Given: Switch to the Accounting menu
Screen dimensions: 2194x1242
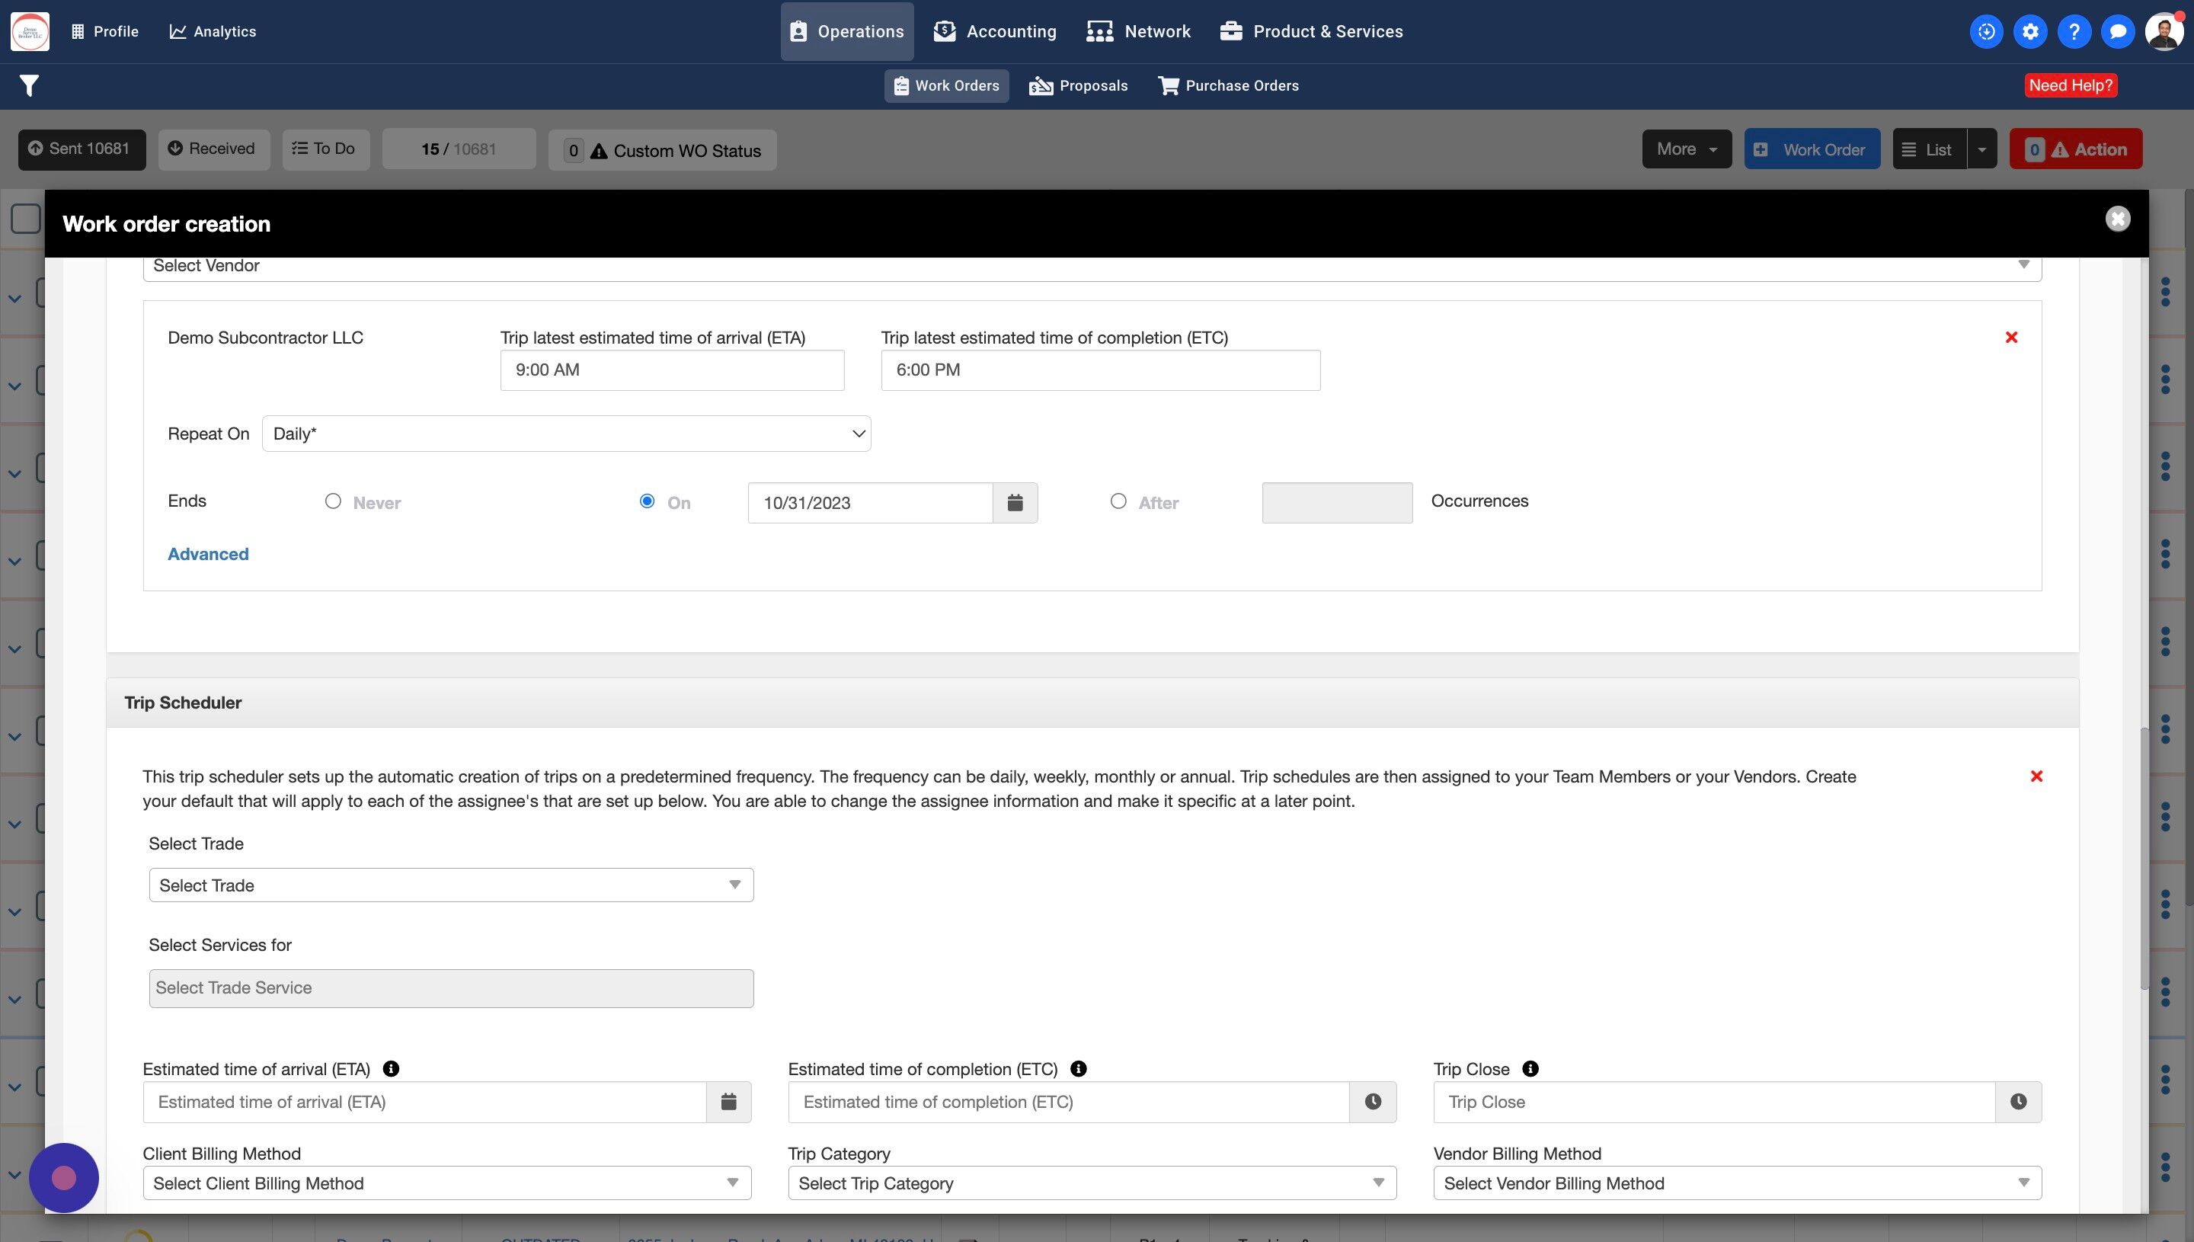Looking at the screenshot, I should coord(995,31).
